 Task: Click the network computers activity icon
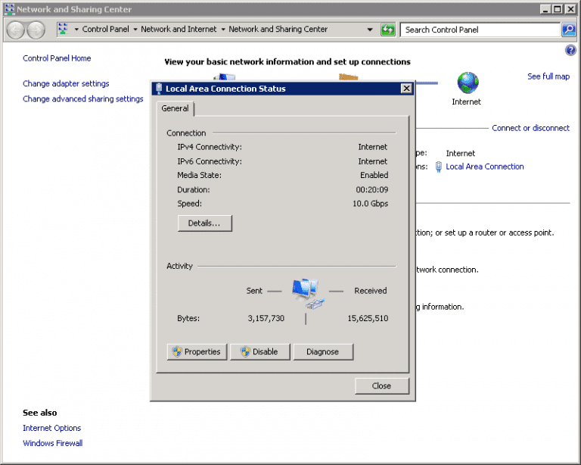point(306,292)
